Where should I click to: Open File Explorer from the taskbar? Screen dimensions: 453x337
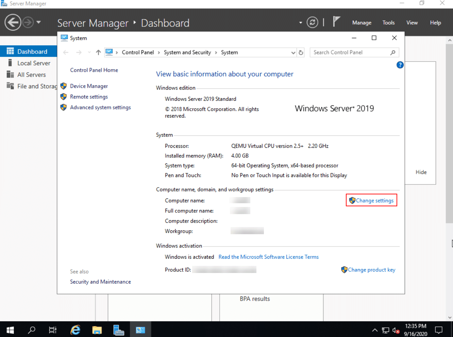point(97,330)
